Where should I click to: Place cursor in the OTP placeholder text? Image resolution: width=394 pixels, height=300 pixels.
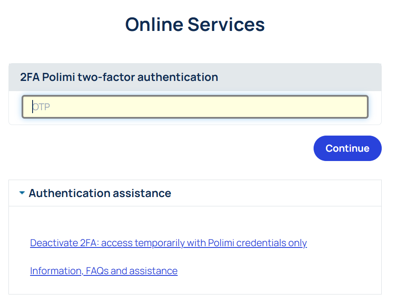(x=41, y=107)
